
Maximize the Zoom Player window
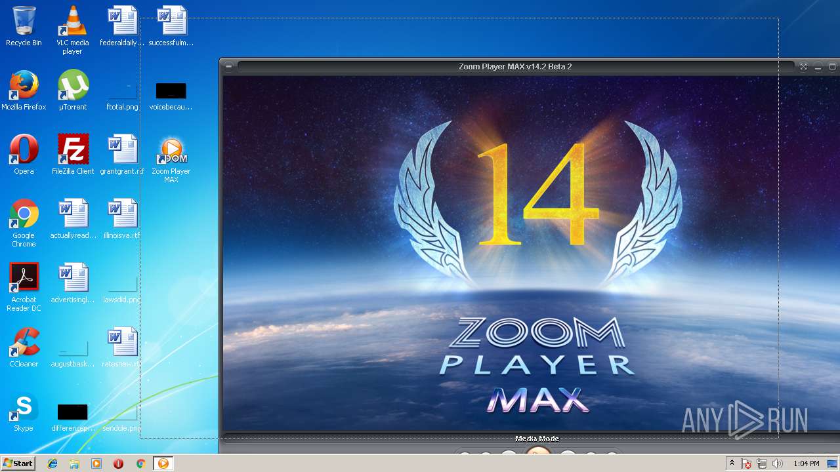[832, 66]
